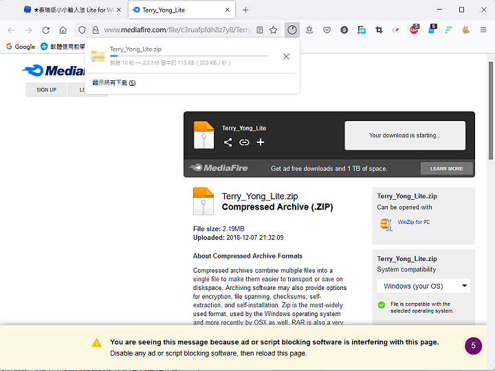The image size is (495, 371).
Task: Open tracking protection shield info
Action: (82, 30)
